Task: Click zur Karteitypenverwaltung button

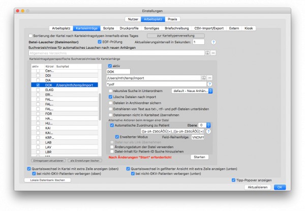Action: [x=176, y=36]
